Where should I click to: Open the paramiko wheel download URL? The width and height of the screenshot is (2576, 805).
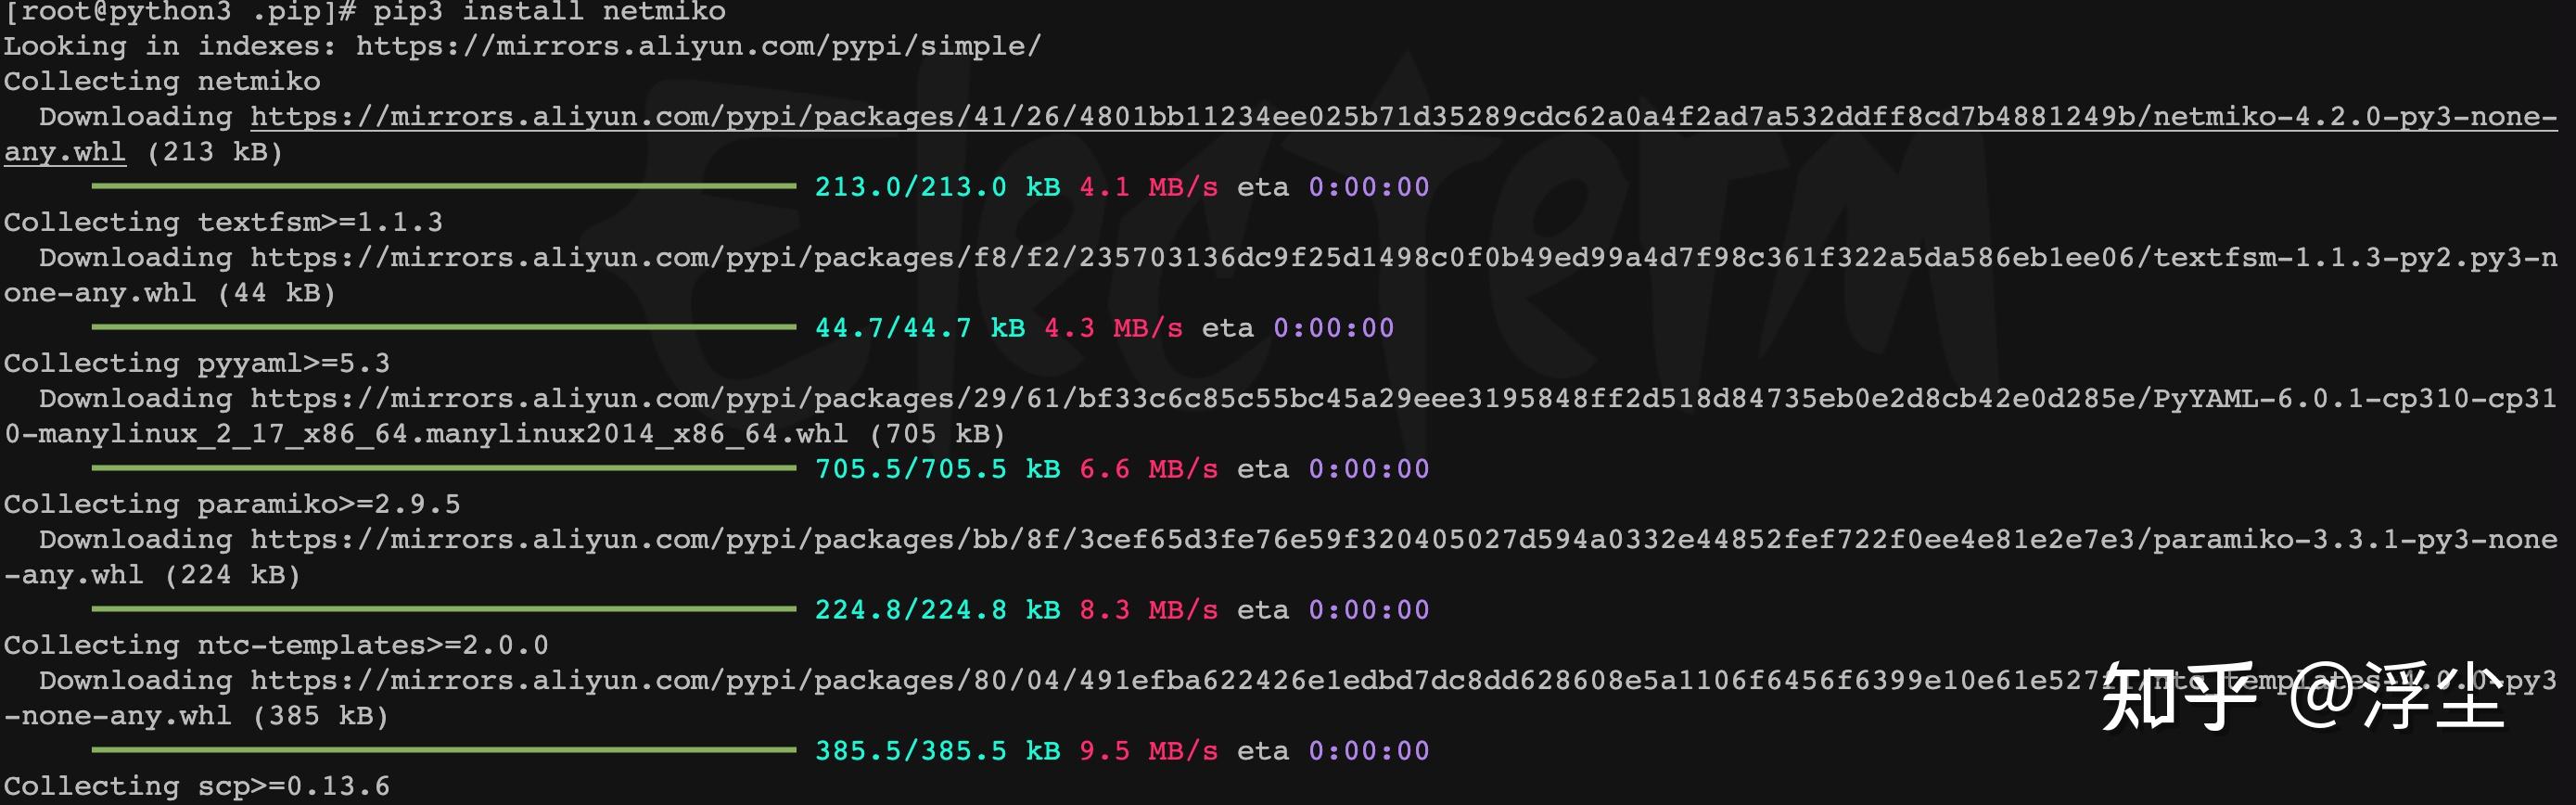(x=1400, y=540)
